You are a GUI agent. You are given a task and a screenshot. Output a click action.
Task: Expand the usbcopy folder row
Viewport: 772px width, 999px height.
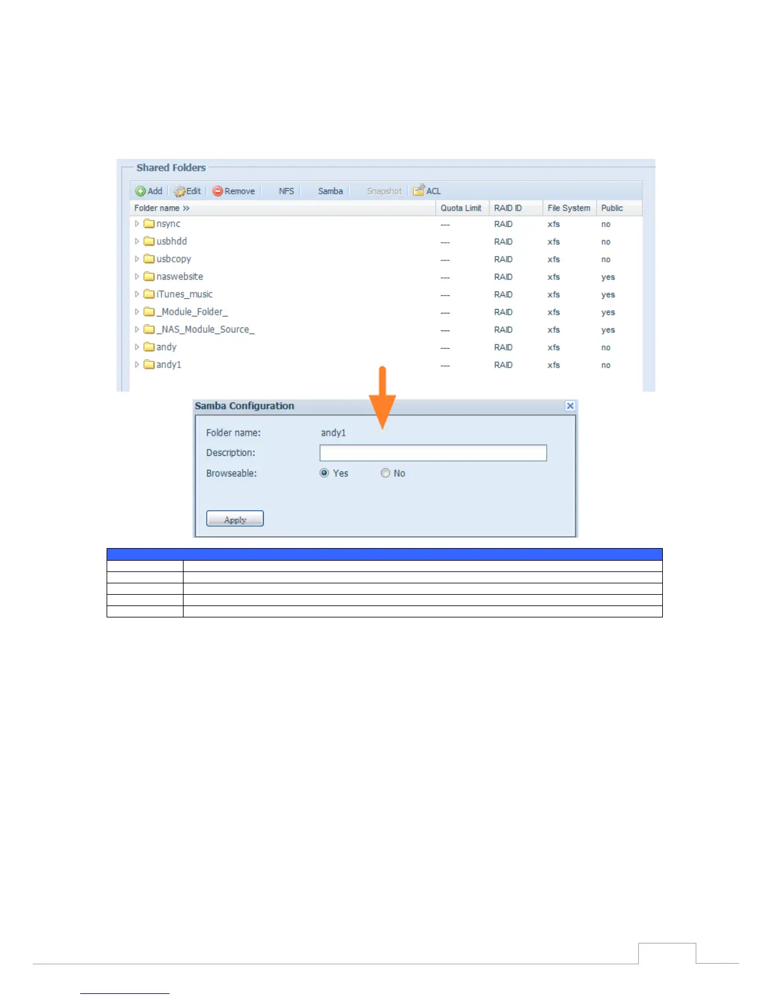coord(137,259)
